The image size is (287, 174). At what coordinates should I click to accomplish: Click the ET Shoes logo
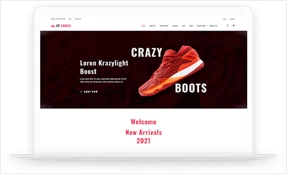click(x=61, y=26)
